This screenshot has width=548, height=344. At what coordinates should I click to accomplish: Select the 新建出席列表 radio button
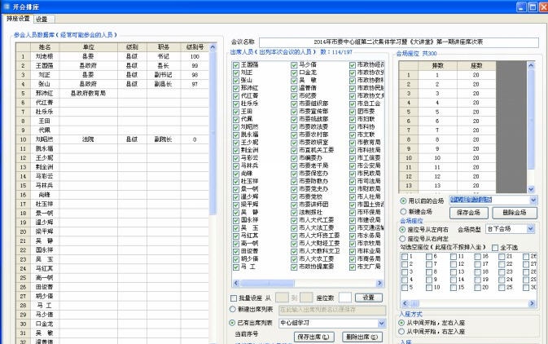point(232,309)
